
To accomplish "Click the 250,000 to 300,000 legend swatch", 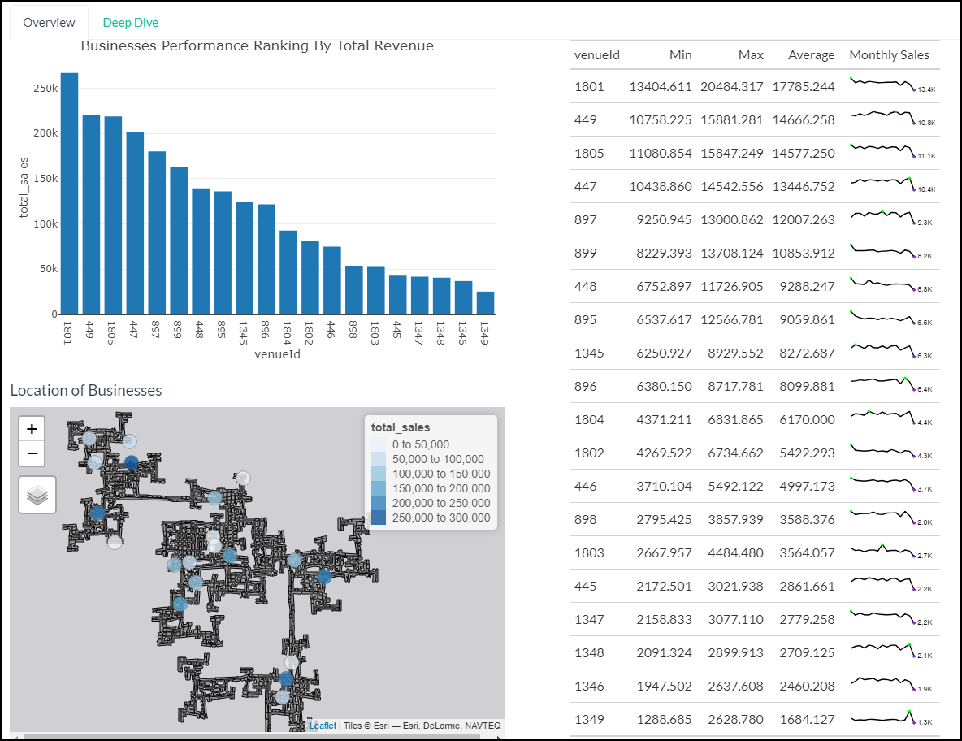I will click(379, 518).
